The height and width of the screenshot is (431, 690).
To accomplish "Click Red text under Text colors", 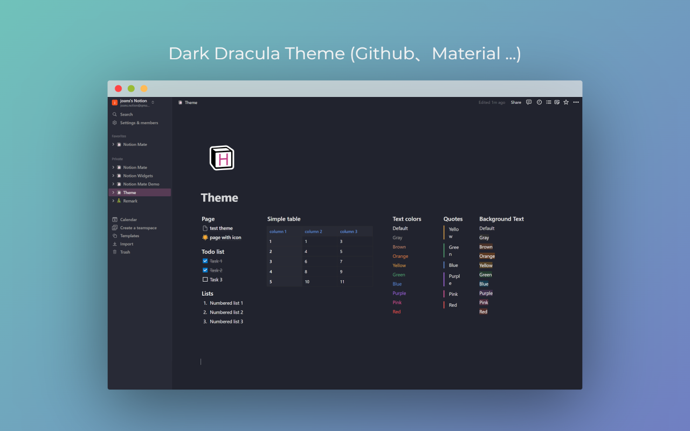I will pyautogui.click(x=397, y=312).
